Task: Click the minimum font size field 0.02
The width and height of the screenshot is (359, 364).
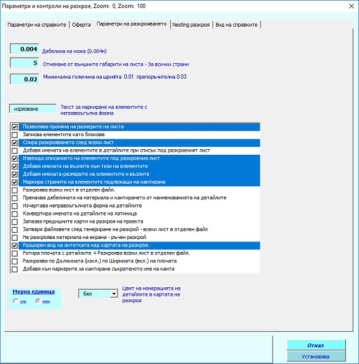Action: tap(24, 79)
